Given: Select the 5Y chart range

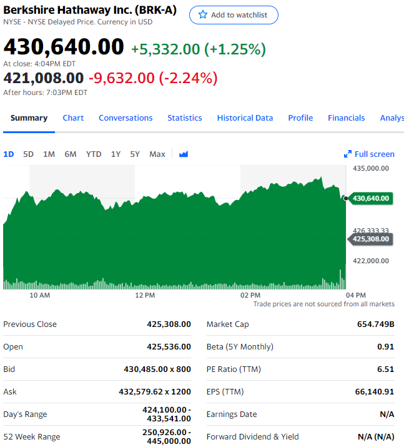Looking at the screenshot, I should pos(135,154).
